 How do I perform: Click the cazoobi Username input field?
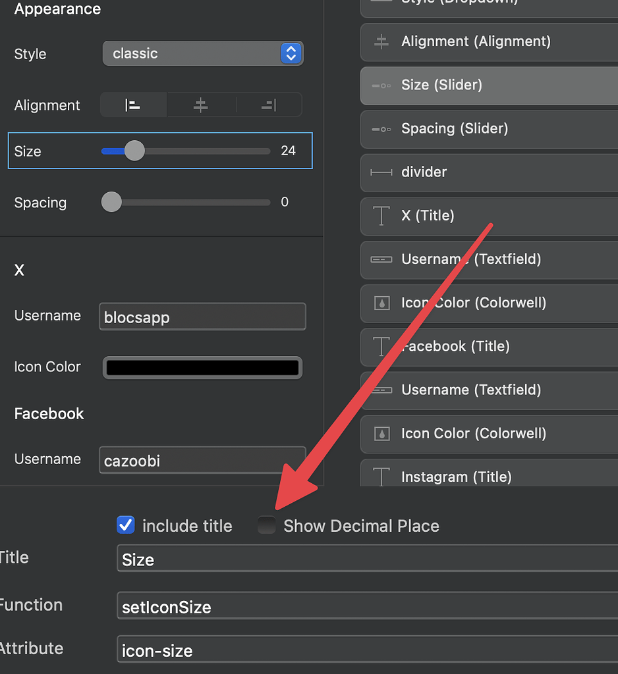[202, 460]
